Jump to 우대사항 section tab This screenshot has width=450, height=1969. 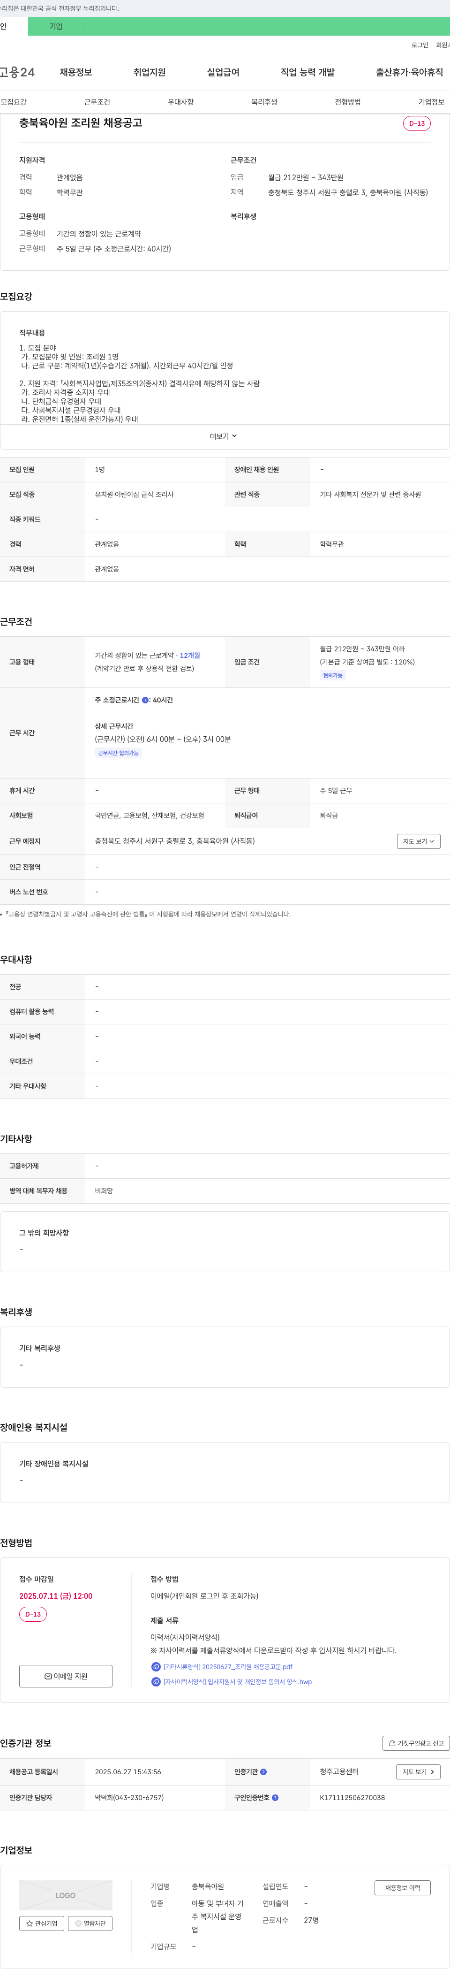(180, 102)
